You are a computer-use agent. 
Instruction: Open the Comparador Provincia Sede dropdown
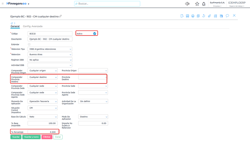pyautogui.click(x=42, y=86)
